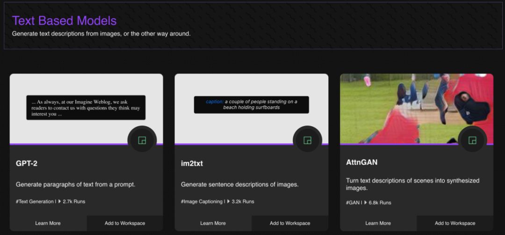Open Learn More for im2txt
505x235 pixels.
click(x=213, y=223)
